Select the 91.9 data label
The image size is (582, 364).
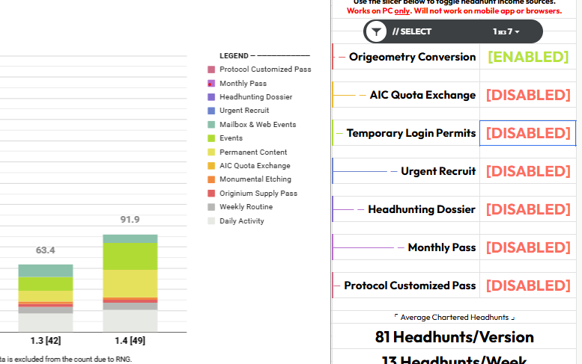pos(130,220)
